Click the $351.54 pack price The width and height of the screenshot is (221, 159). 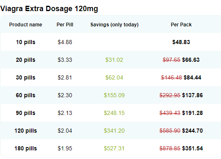[x=192, y=148]
